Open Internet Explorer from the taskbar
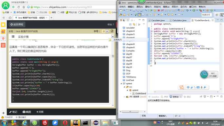The height and width of the screenshot is (126, 224). 24,123
